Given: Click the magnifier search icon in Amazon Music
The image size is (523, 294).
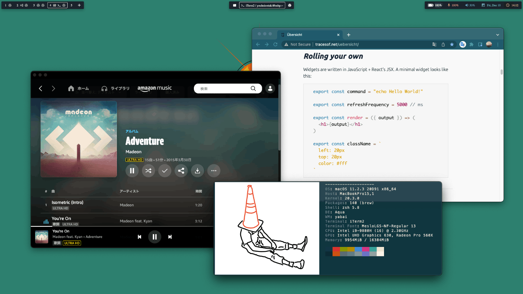Looking at the screenshot, I should [x=253, y=89].
